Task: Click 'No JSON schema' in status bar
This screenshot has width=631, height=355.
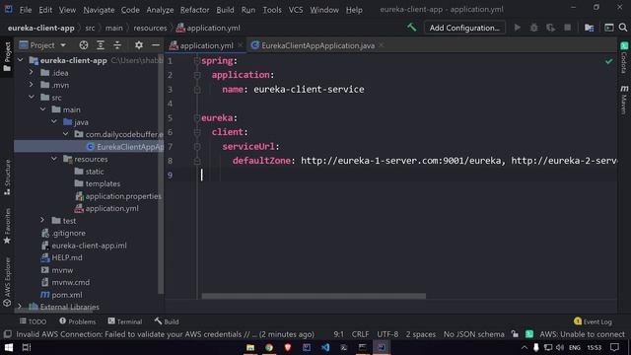Action: 473,334
